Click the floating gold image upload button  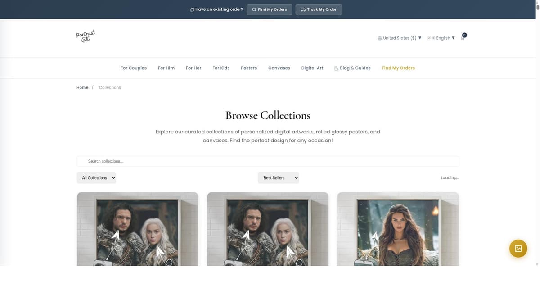click(x=518, y=248)
